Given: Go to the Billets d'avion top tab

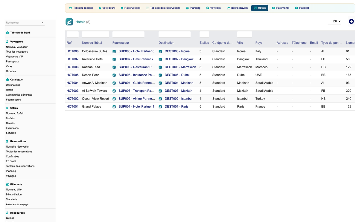Looking at the screenshot, I should click(x=237, y=8).
